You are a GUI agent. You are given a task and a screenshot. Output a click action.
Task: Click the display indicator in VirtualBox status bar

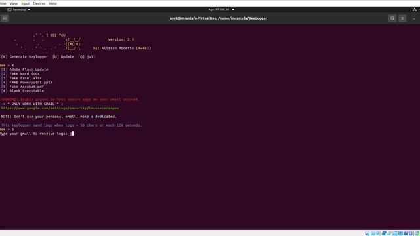pos(400,233)
